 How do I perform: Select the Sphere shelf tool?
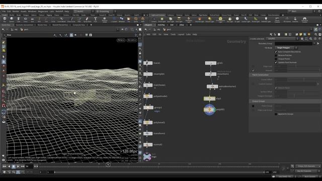12,20
